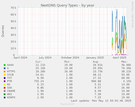Click the 30 k y-axis tick label
This screenshot has height=107, width=135.
coord(13,35)
